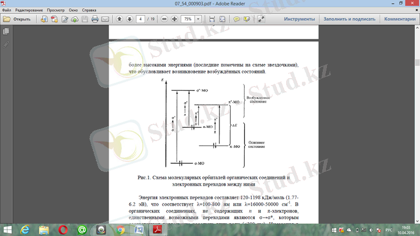The width and height of the screenshot is (420, 236).
Task: Expand the Инструменты tools pane
Action: click(299, 19)
